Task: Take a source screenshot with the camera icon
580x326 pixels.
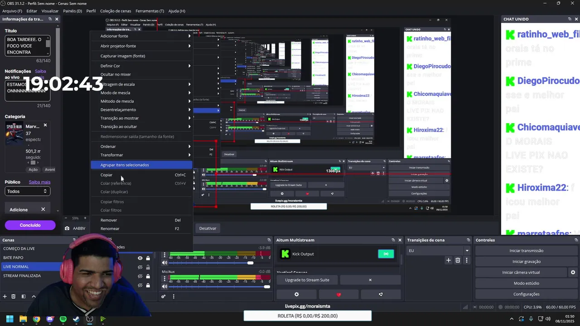Action: click(67, 228)
